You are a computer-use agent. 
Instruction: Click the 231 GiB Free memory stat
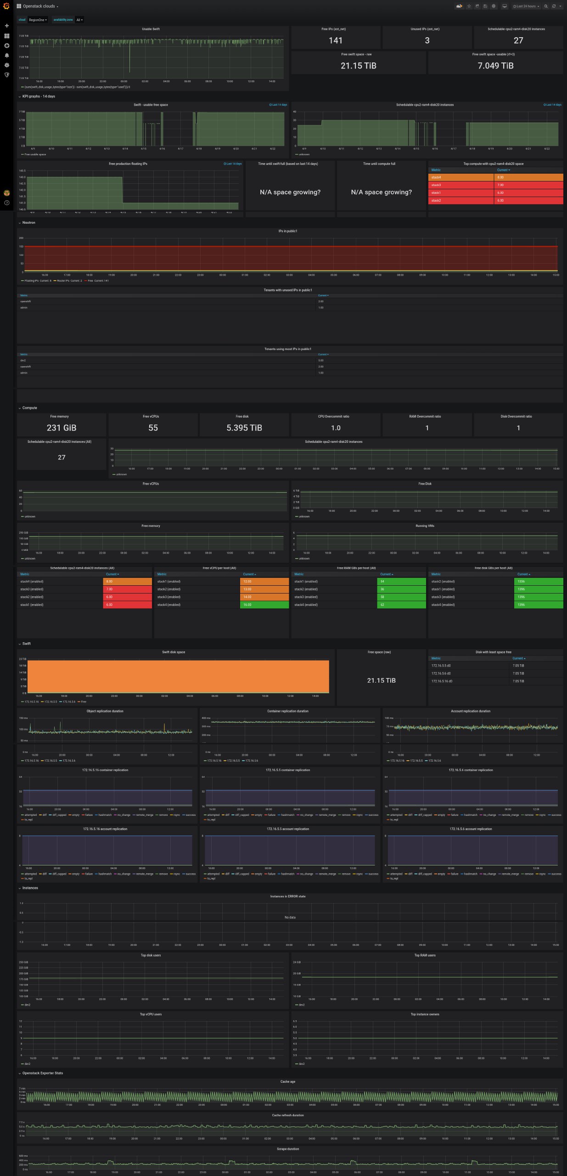click(62, 428)
